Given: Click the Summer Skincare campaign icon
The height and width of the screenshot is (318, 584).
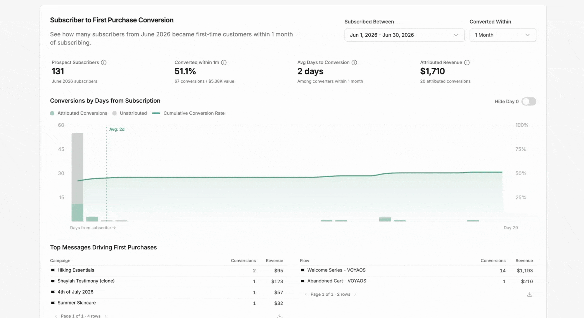Looking at the screenshot, I should pos(53,303).
